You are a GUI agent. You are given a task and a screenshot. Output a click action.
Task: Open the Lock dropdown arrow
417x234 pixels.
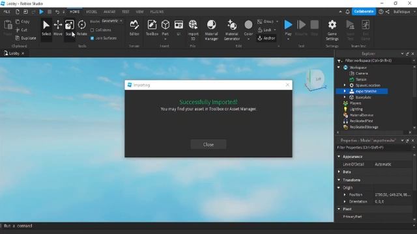275,30
